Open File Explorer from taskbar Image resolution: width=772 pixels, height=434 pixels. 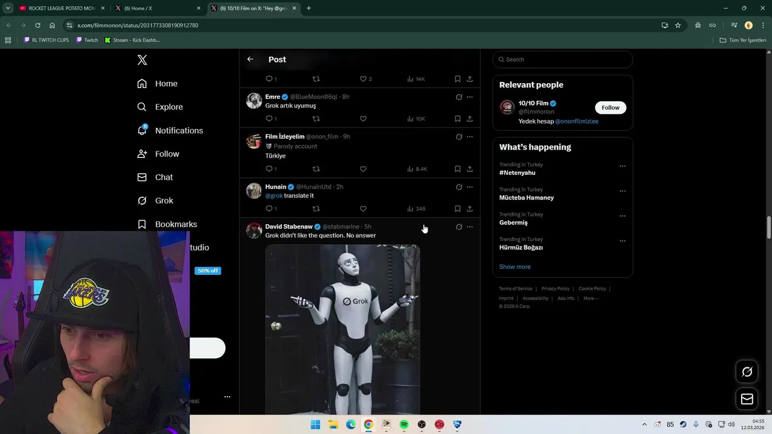point(333,424)
